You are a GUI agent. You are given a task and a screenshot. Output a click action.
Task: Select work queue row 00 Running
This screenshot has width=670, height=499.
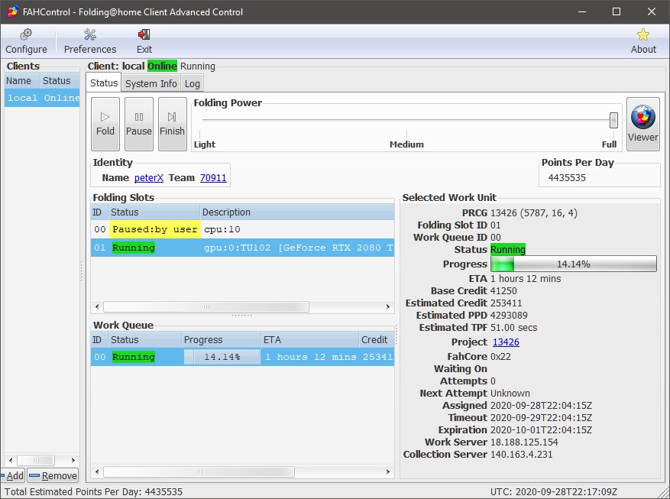[242, 357]
